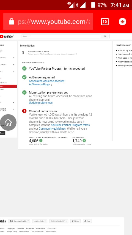
Task: Expand the first collapsed sidebar menu chevron
Action: pyautogui.click(x=14, y=58)
